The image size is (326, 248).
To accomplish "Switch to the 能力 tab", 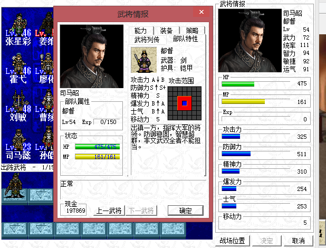I will click(141, 31).
